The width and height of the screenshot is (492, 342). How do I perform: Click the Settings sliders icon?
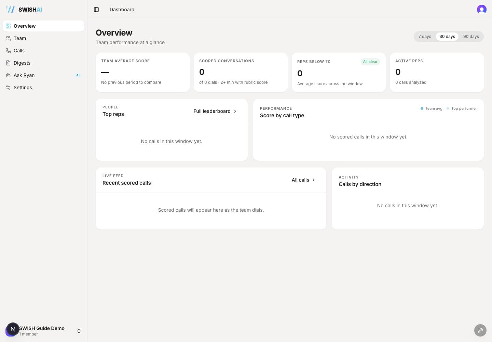(x=8, y=88)
